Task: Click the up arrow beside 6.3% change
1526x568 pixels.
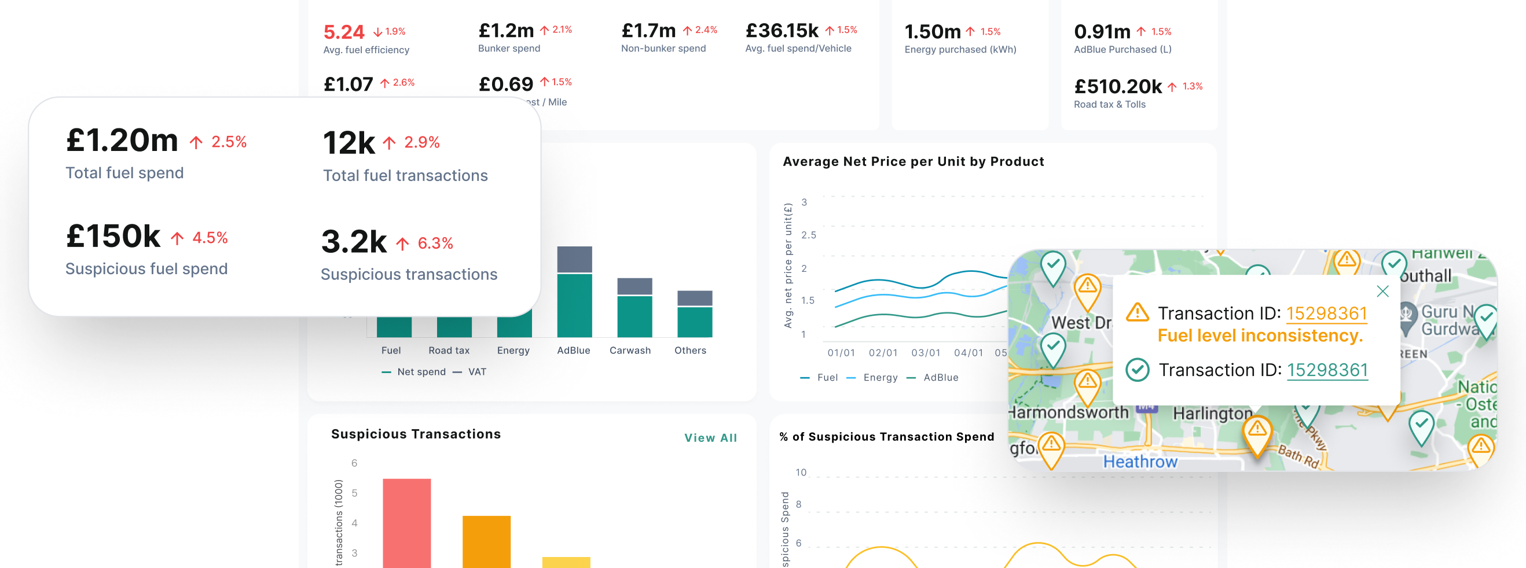Action: pos(402,243)
